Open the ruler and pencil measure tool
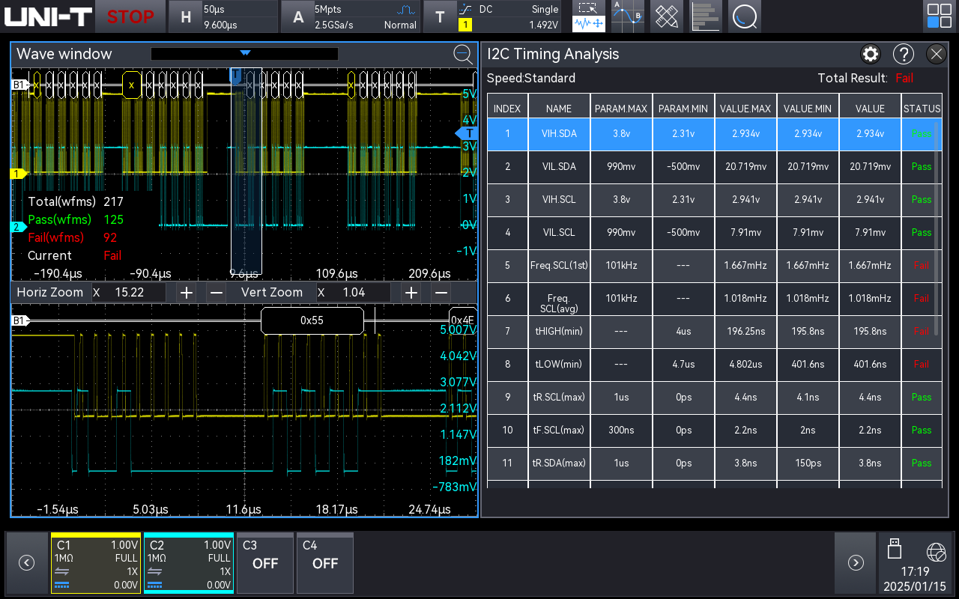 pos(667,16)
